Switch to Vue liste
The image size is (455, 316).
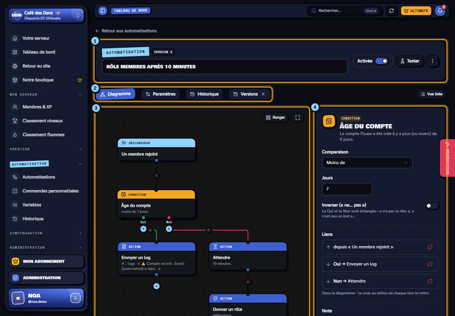(431, 94)
